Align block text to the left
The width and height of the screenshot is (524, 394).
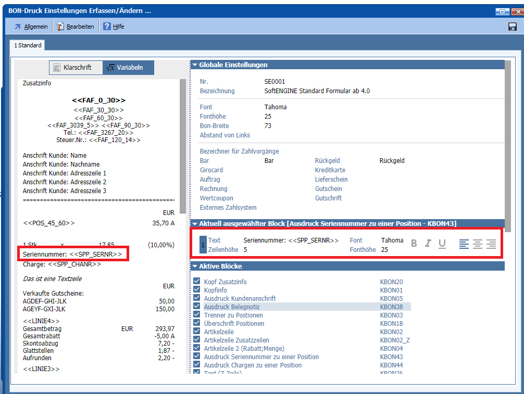(464, 244)
